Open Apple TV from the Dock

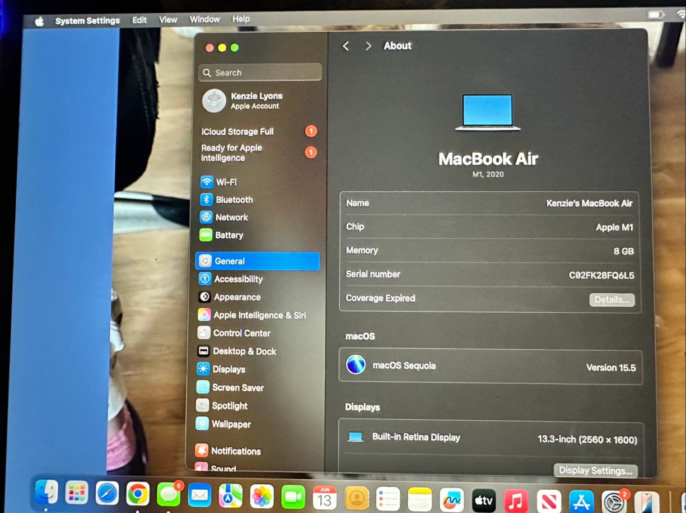pyautogui.click(x=484, y=501)
